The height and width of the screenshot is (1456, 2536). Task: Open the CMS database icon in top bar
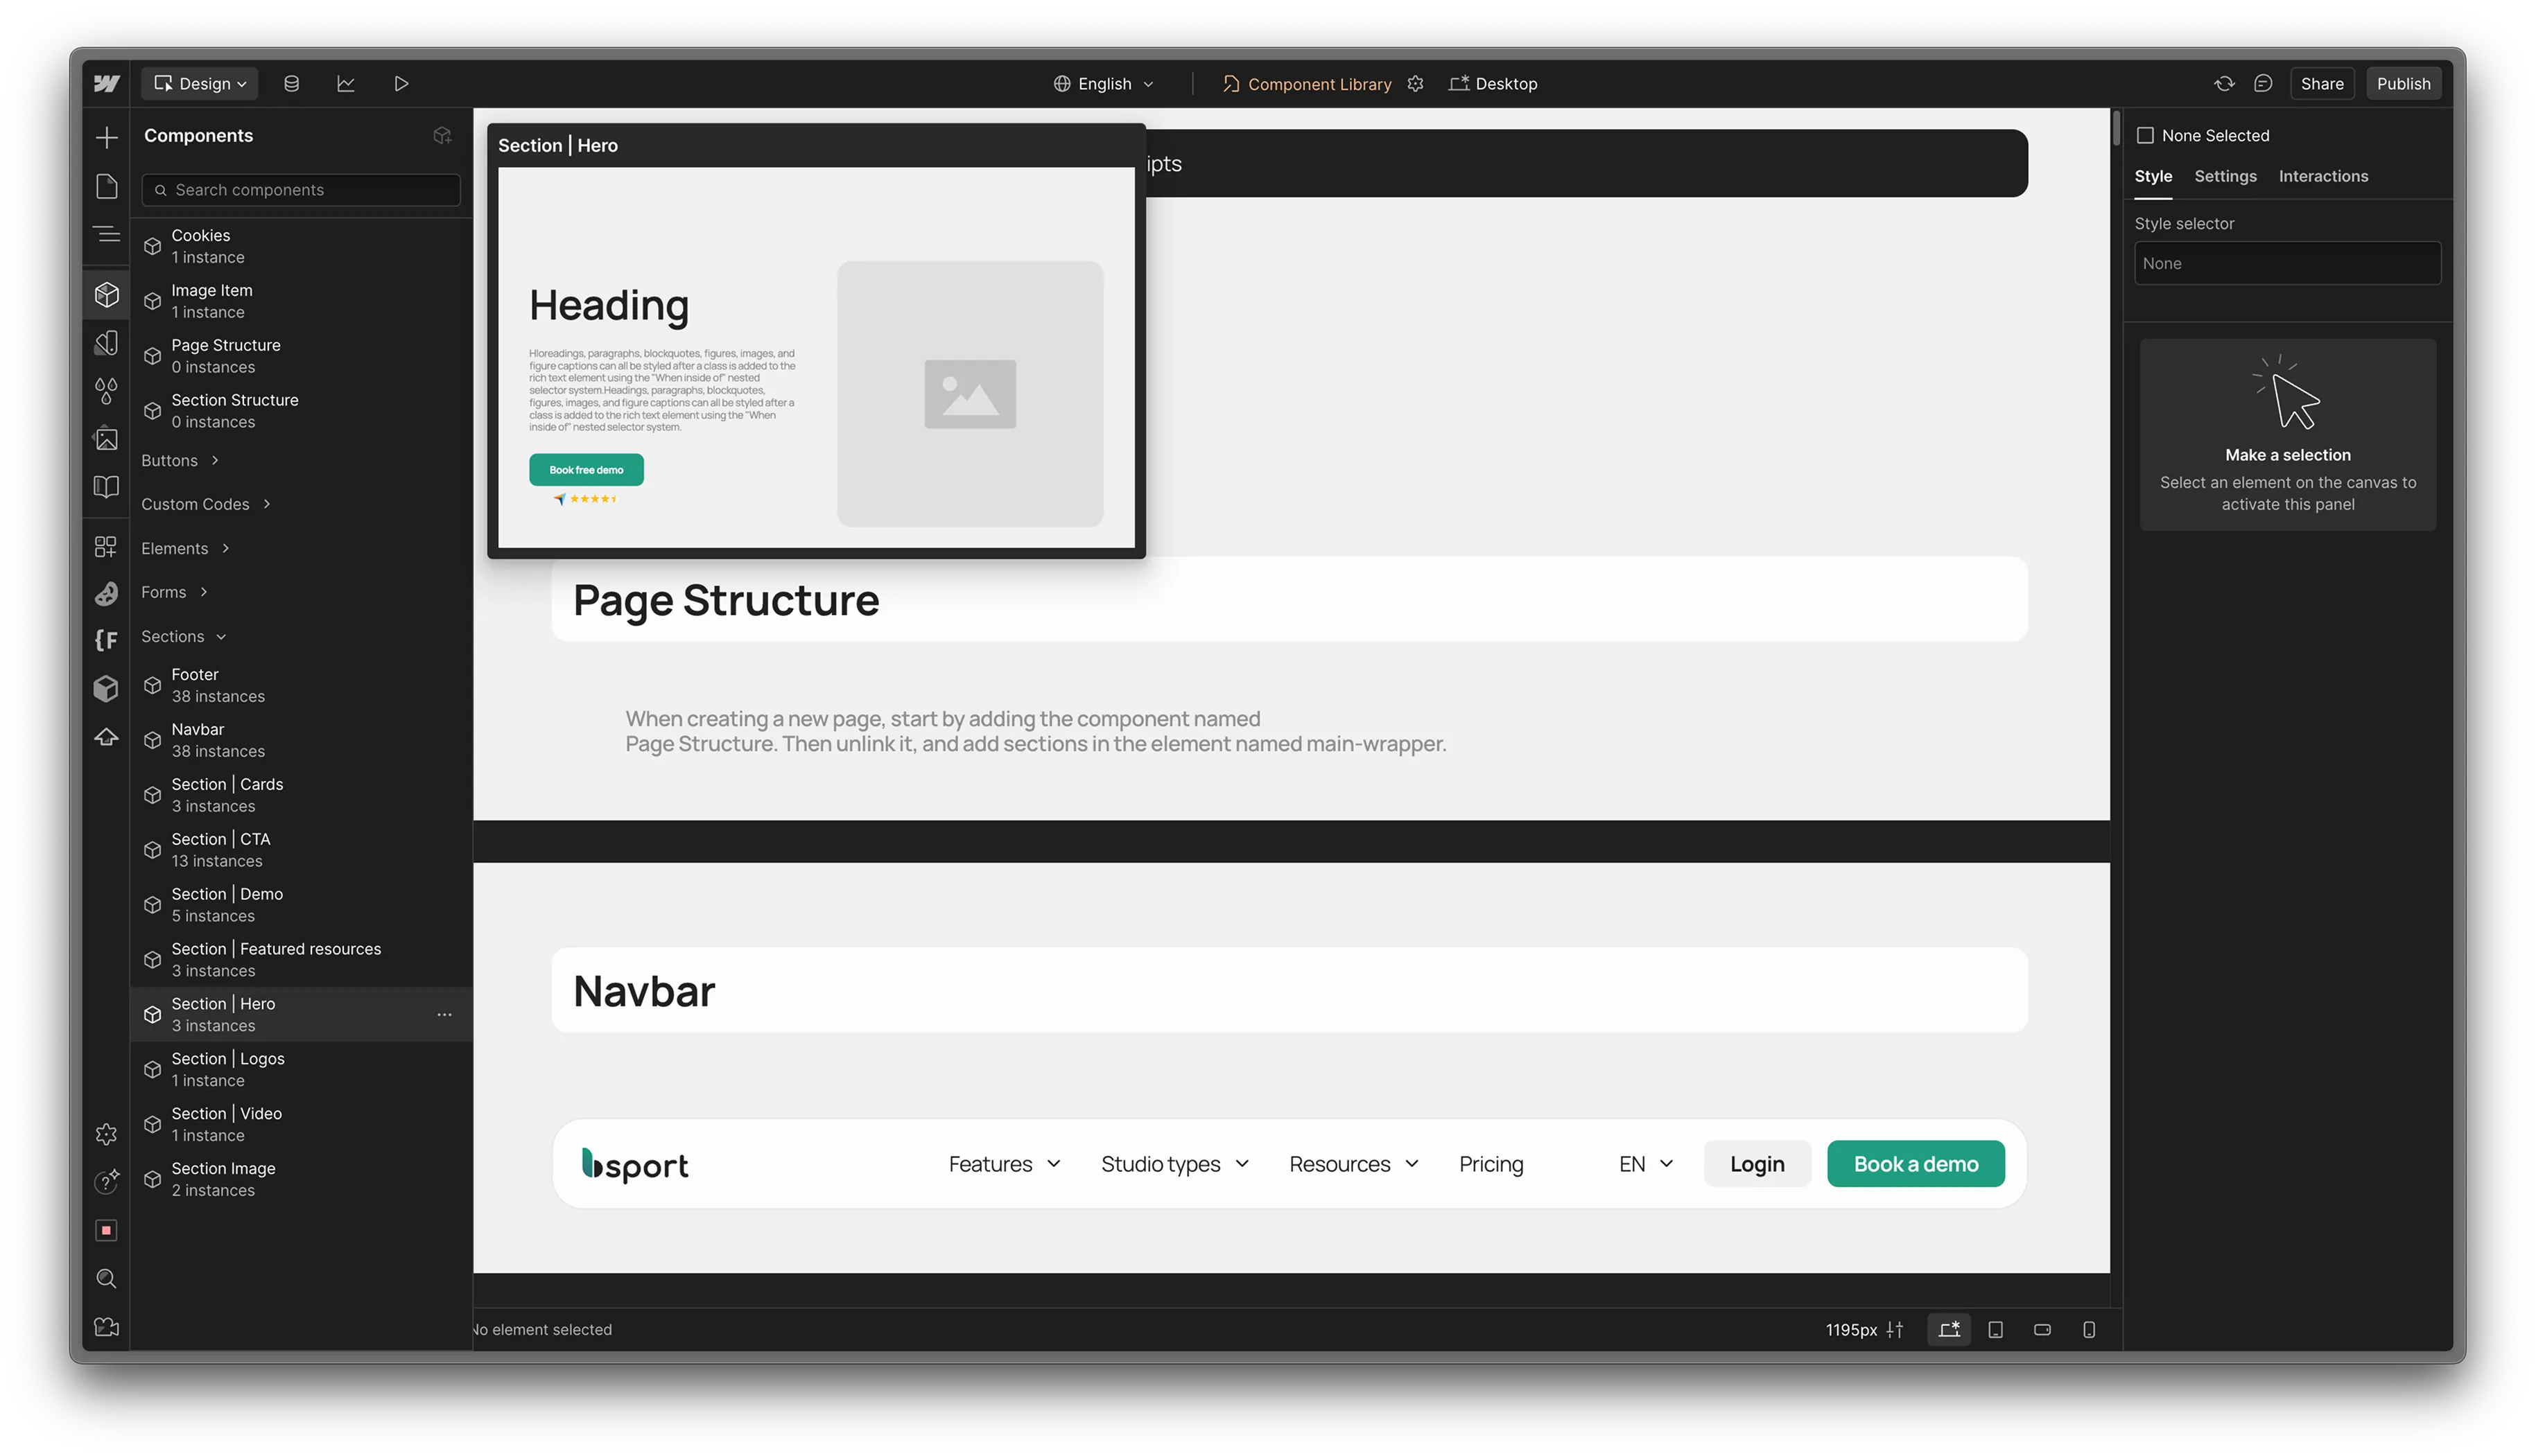coord(291,84)
